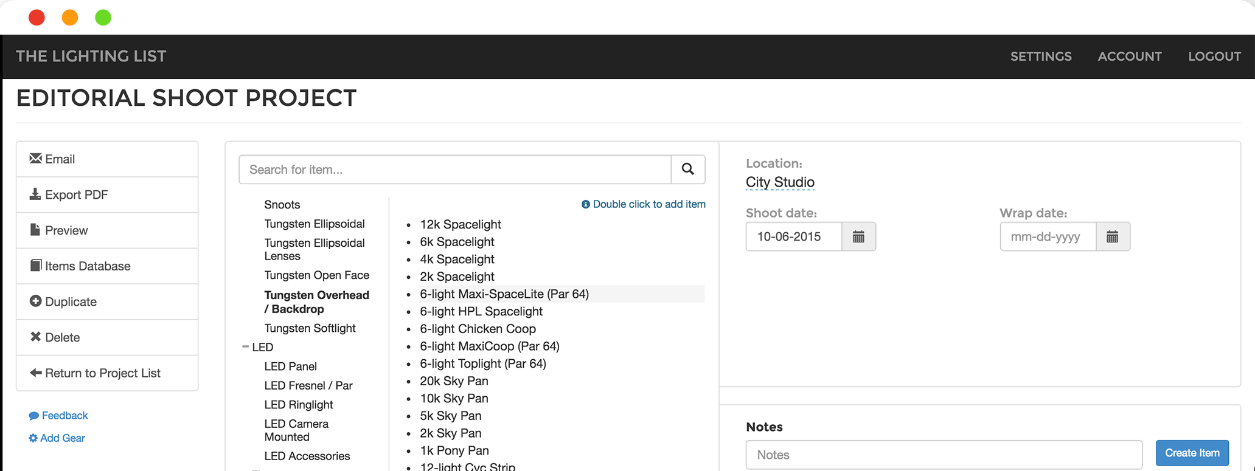The image size is (1255, 471).
Task: Select 6-light HPL Spacelight item
Action: pos(481,312)
